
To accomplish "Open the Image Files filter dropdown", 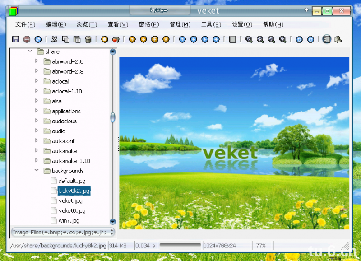I will pos(63,232).
